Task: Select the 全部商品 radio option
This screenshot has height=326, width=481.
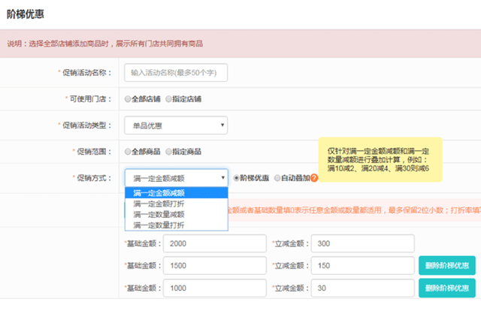Action: coord(129,152)
